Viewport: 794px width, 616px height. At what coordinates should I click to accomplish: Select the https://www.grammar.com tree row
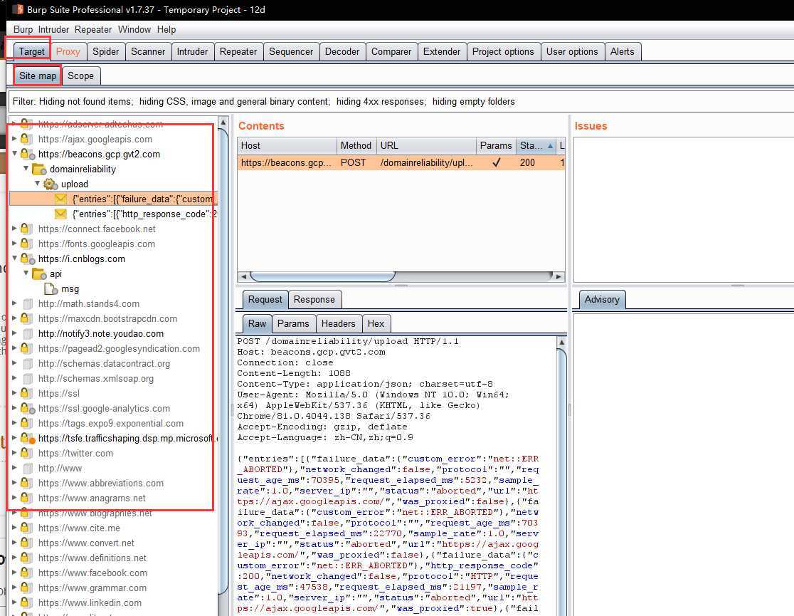92,588
